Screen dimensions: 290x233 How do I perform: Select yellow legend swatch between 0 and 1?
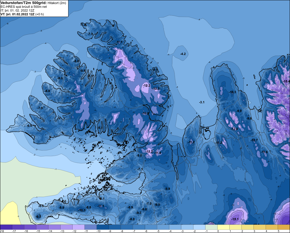[x=223, y=227]
